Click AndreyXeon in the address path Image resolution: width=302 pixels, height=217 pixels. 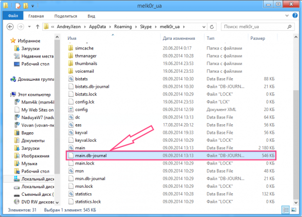[69, 27]
